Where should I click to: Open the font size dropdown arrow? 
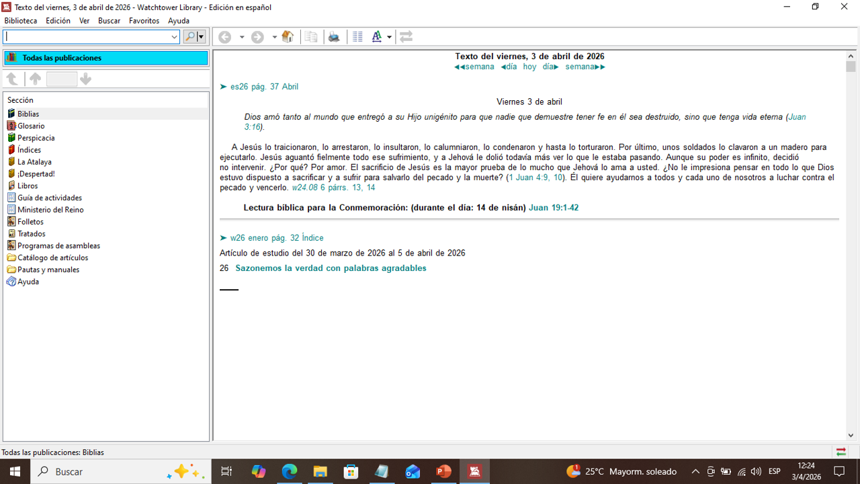coord(389,37)
